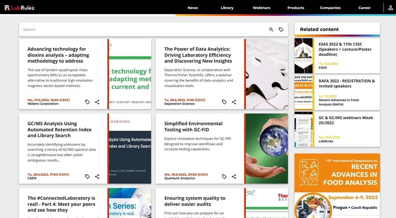This screenshot has width=396, height=218.
Task: Click the GC webinars week thumbnail
Action: point(303,129)
